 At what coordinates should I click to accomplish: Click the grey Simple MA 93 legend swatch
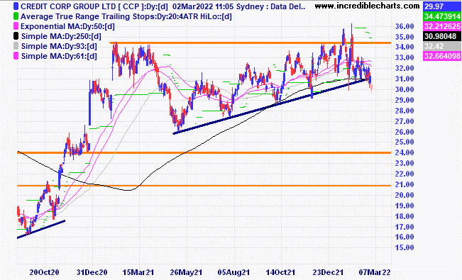16,46
